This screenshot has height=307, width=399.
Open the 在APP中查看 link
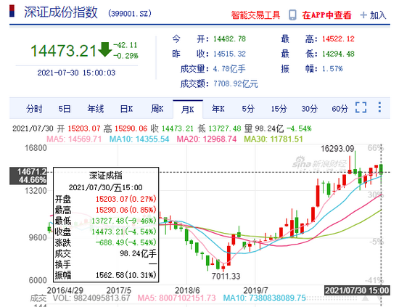coord(326,15)
